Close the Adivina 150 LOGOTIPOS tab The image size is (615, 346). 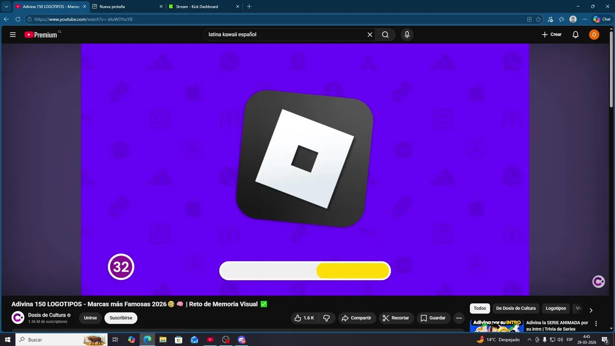pos(85,7)
